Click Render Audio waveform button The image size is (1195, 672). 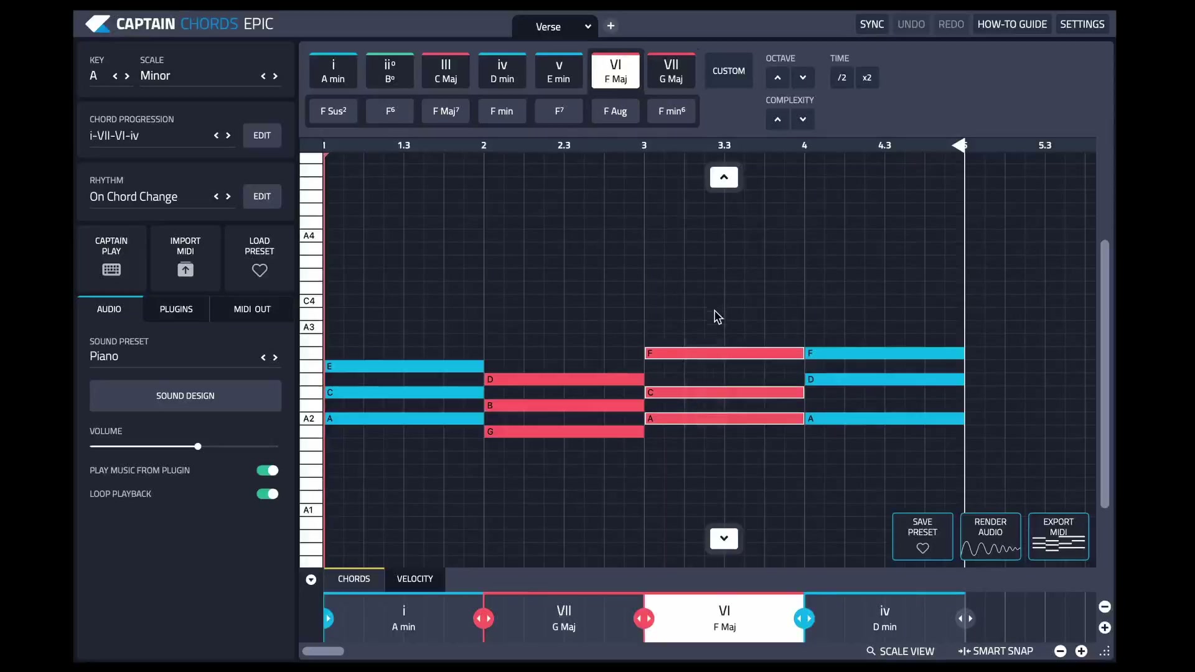click(990, 536)
